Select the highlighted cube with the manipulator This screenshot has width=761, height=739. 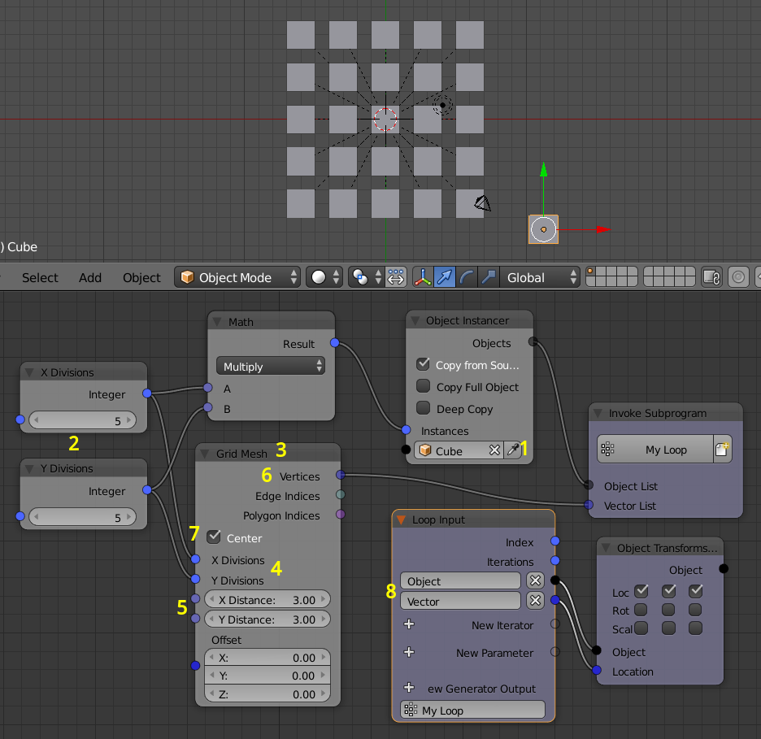[543, 229]
